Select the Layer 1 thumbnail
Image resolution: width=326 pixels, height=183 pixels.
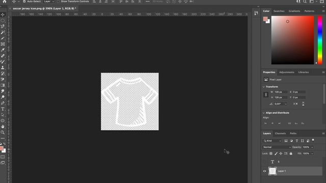[x=273, y=171]
